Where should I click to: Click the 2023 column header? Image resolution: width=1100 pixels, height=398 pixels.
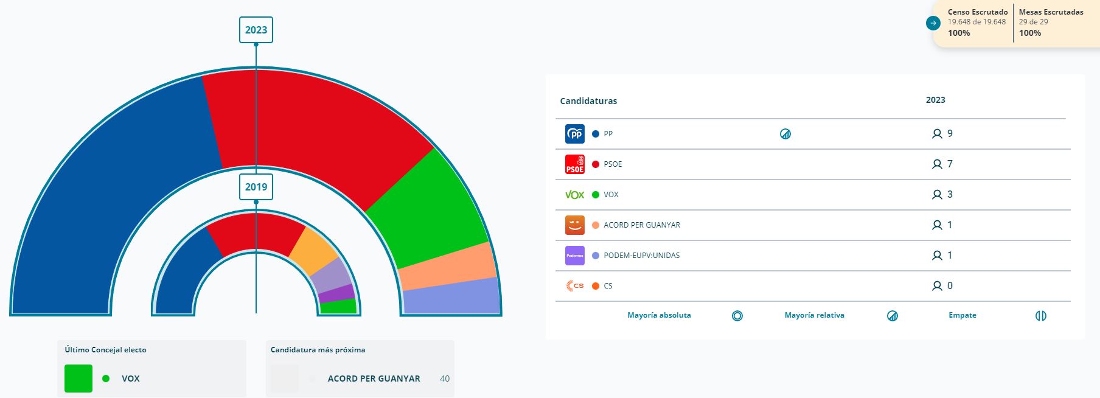point(935,100)
